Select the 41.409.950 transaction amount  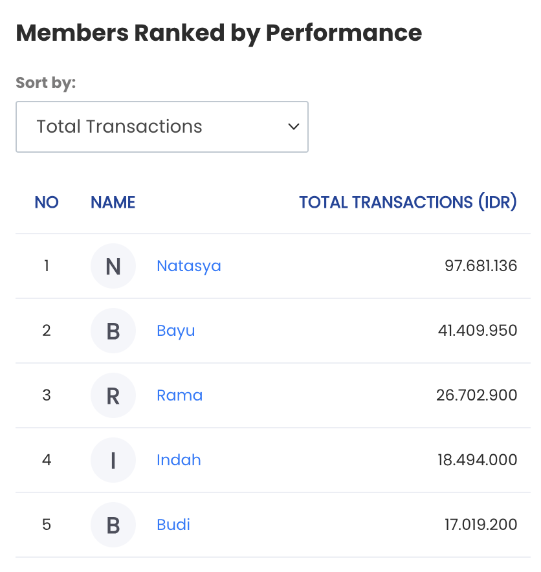coord(478,331)
